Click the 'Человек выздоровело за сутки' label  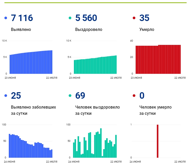[97, 110]
